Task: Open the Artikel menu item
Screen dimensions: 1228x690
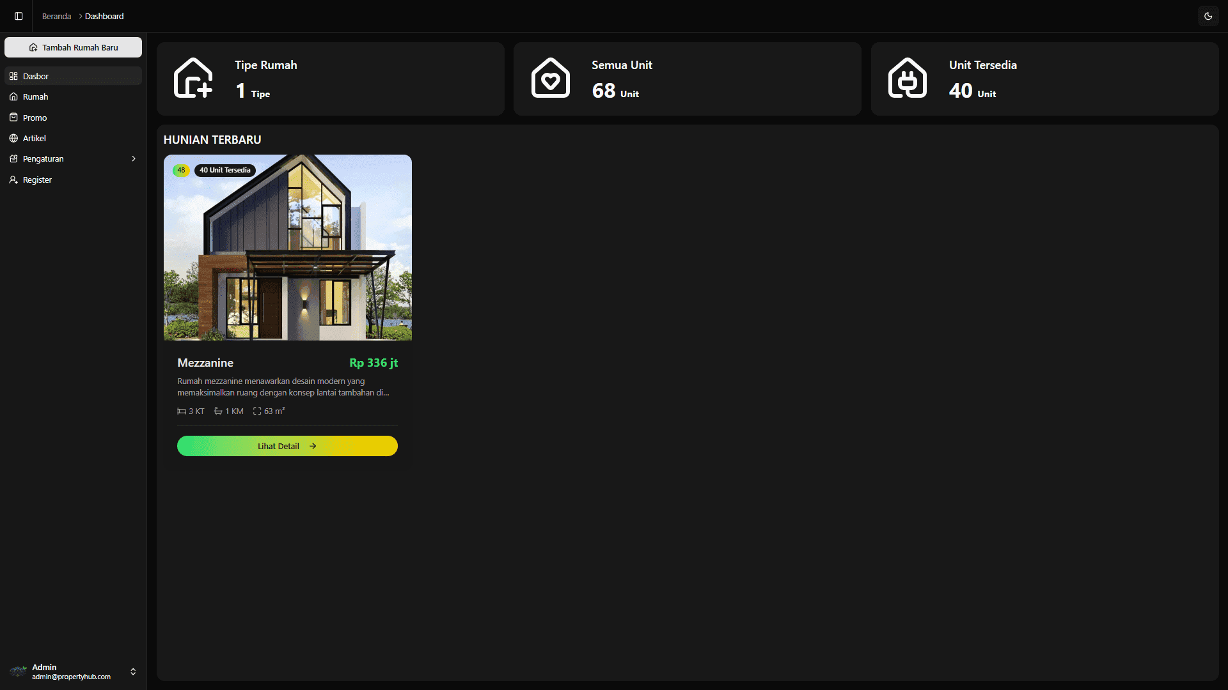Action: pyautogui.click(x=73, y=138)
